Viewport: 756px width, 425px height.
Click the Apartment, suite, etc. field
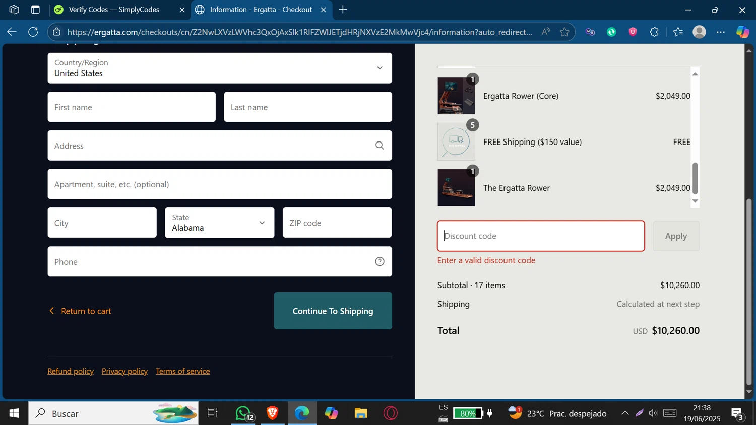[220, 184]
